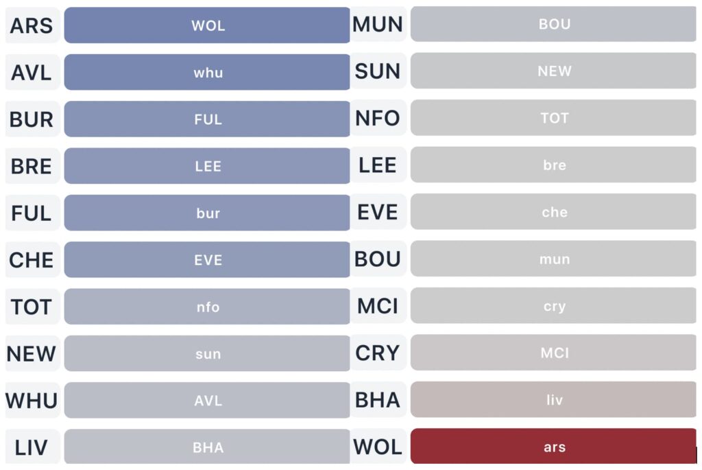Choose the LIV team label in left column
The width and height of the screenshot is (702, 470).
pyautogui.click(x=32, y=447)
